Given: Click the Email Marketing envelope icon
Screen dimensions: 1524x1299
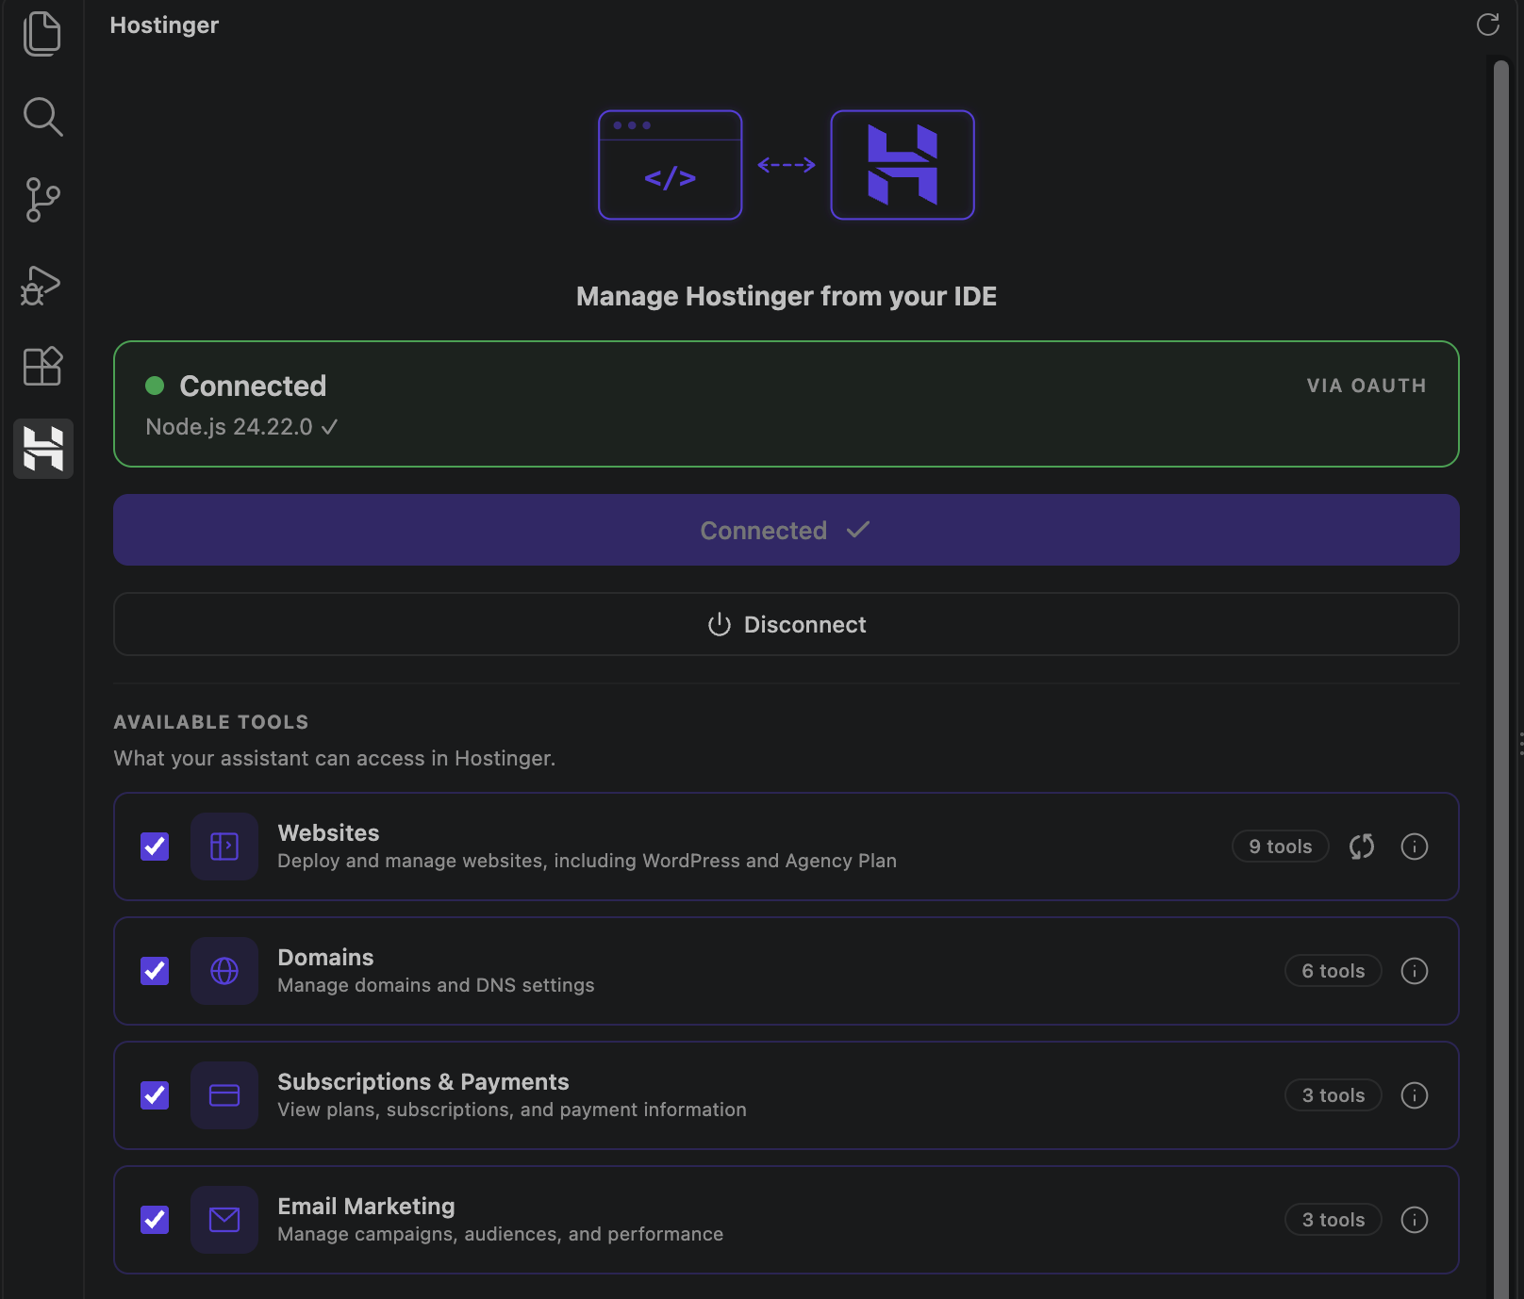Looking at the screenshot, I should tap(224, 1220).
